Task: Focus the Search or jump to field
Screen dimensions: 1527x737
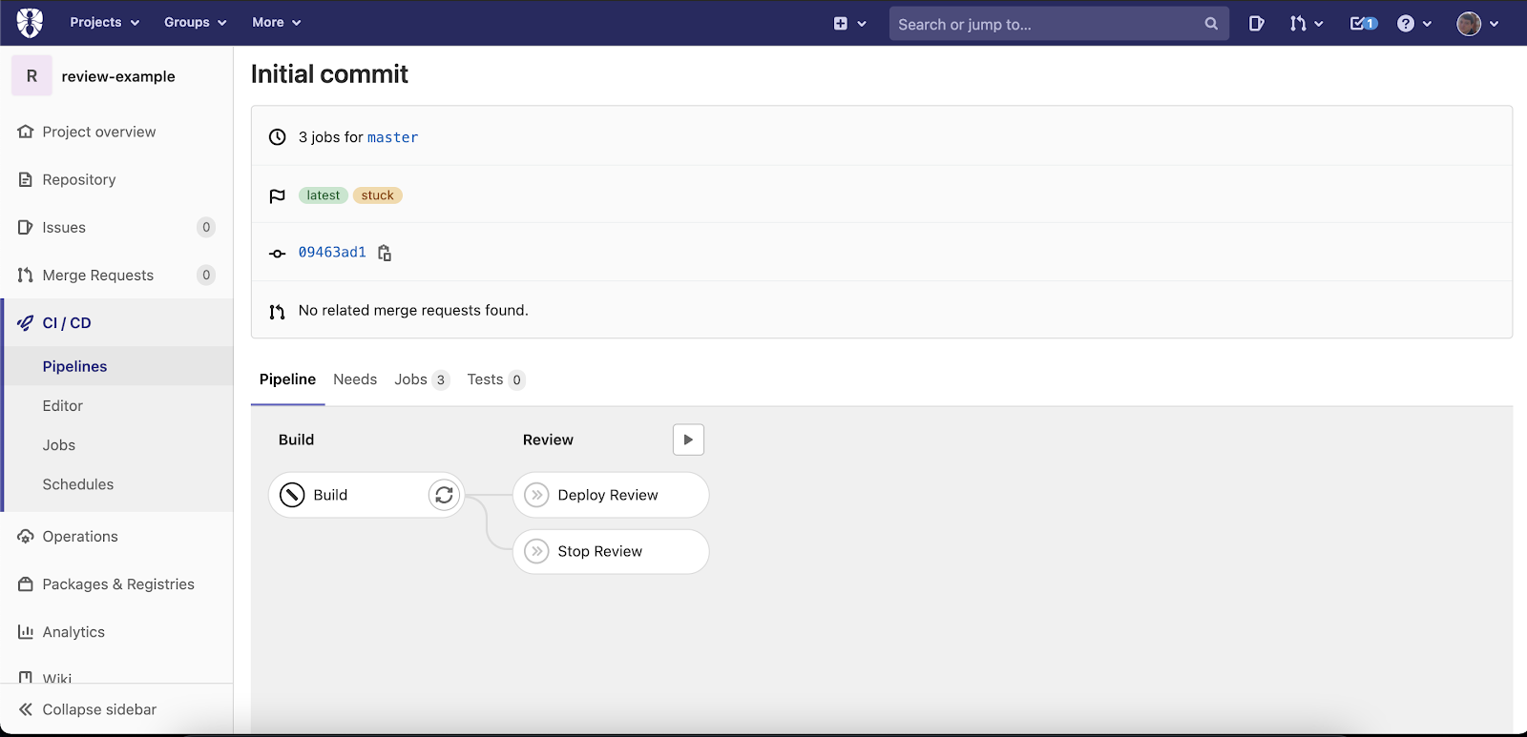Action: 1045,24
